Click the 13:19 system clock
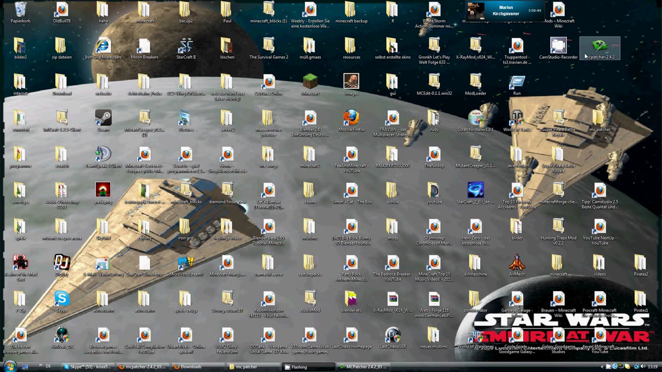The width and height of the screenshot is (662, 372). [653, 367]
